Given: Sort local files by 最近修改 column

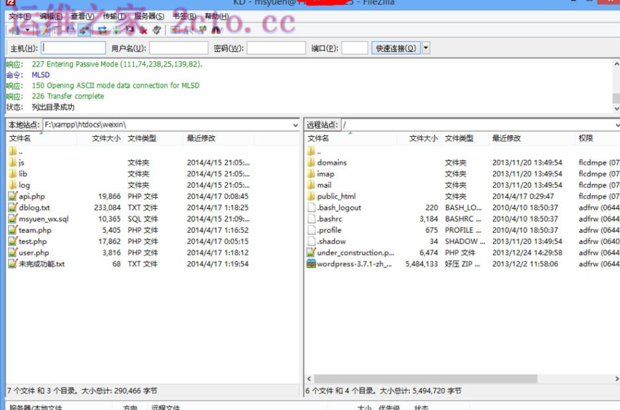Looking at the screenshot, I should click(x=218, y=138).
